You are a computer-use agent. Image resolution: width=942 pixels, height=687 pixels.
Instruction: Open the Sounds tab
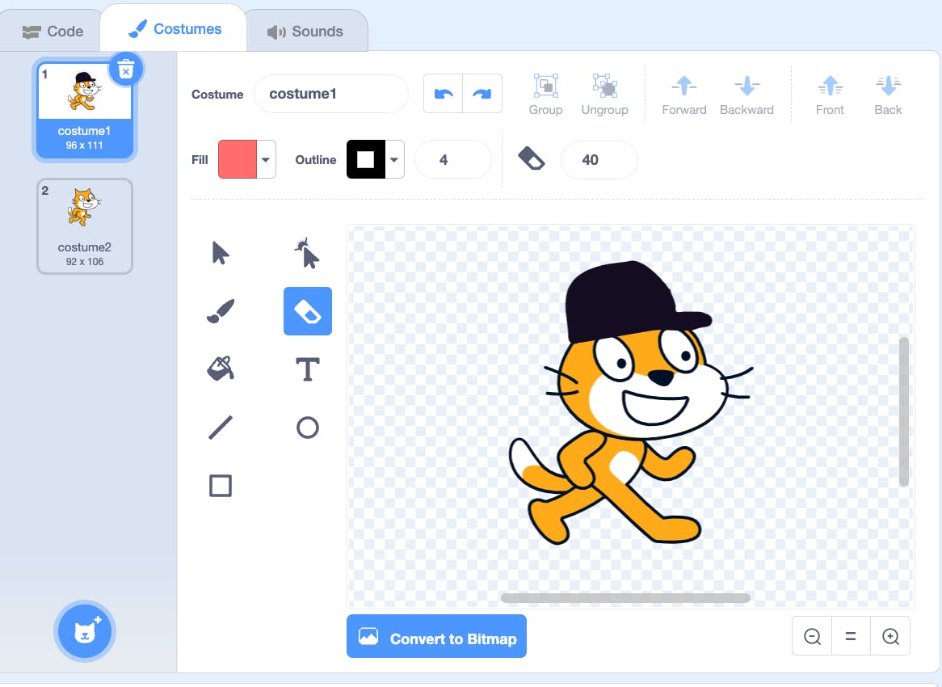pyautogui.click(x=305, y=32)
